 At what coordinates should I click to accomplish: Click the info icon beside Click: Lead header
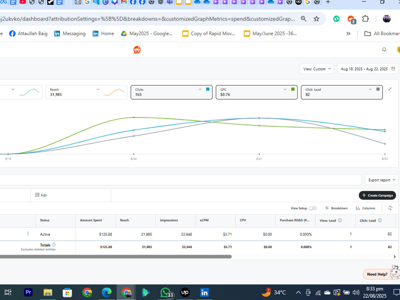380,220
